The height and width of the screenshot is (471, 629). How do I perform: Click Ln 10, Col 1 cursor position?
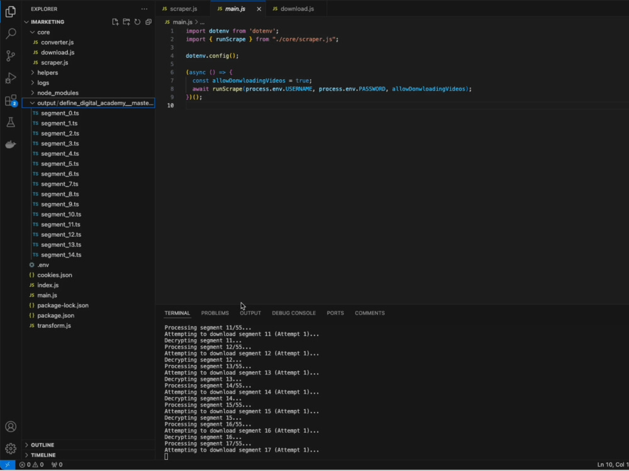tap(613, 465)
